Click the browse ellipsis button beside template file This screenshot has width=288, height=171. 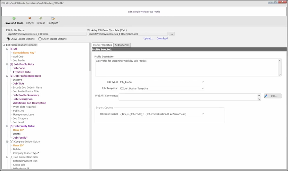click(172, 34)
